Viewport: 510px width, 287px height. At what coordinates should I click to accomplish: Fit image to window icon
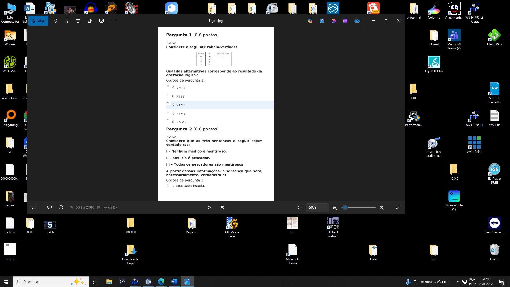coord(300,208)
